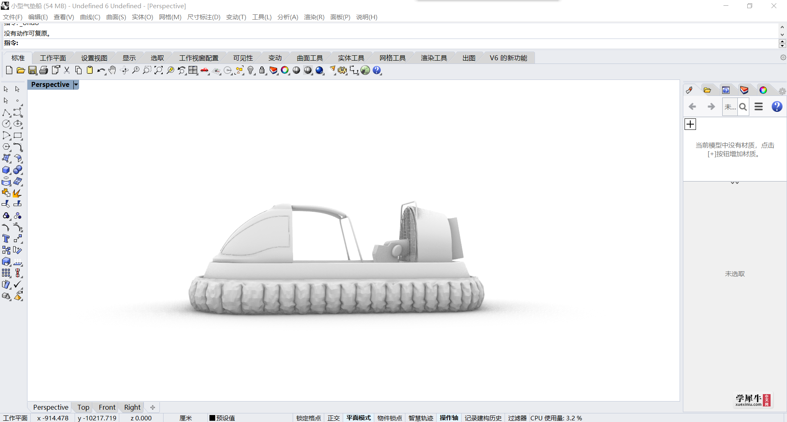
Task: Add a material with the plus button
Action: point(690,124)
